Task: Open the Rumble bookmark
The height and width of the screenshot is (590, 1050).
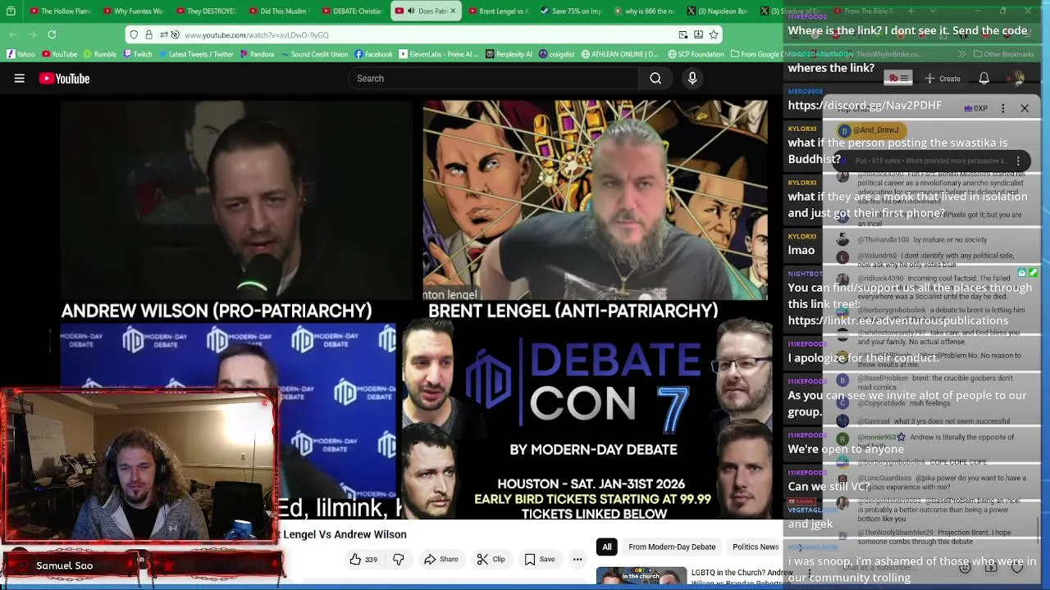Action: tap(99, 54)
